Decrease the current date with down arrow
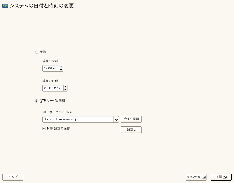This screenshot has width=234, height=183. point(65,90)
